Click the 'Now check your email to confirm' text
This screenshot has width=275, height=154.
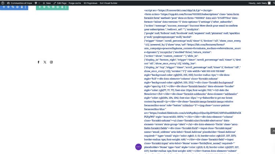219,26
